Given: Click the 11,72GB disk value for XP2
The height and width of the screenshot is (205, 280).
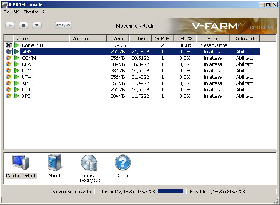Looking at the screenshot, I should (x=140, y=96).
